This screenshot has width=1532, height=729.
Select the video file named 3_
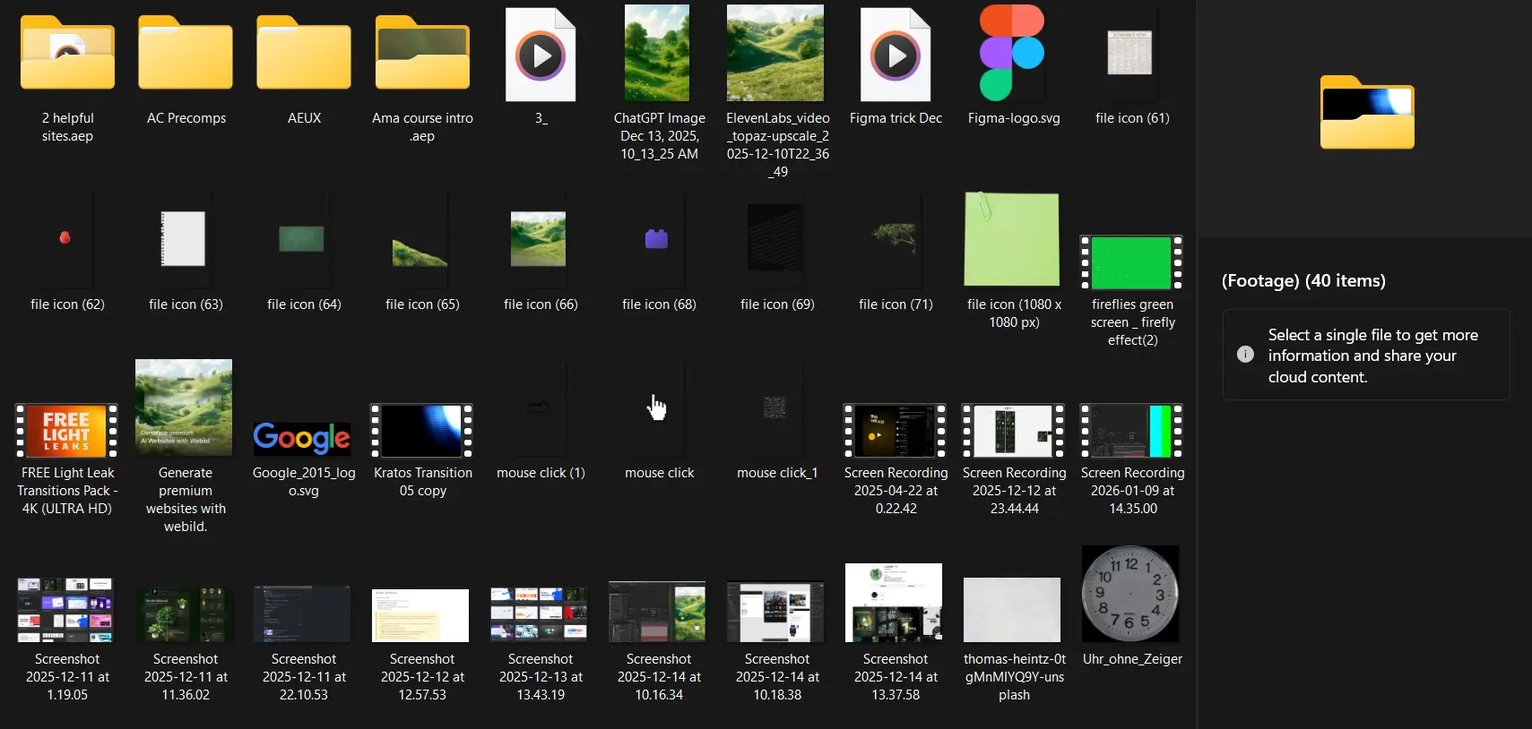541,56
